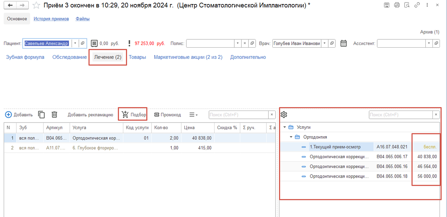Clear the Полис field with the x icon
Image resolution: width=447 pixels, height=217 pixels.
(x=245, y=43)
